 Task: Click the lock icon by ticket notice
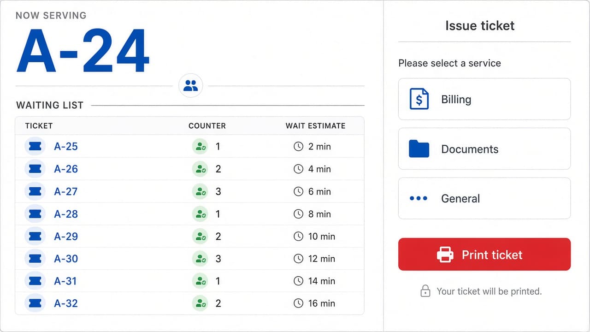[425, 291]
